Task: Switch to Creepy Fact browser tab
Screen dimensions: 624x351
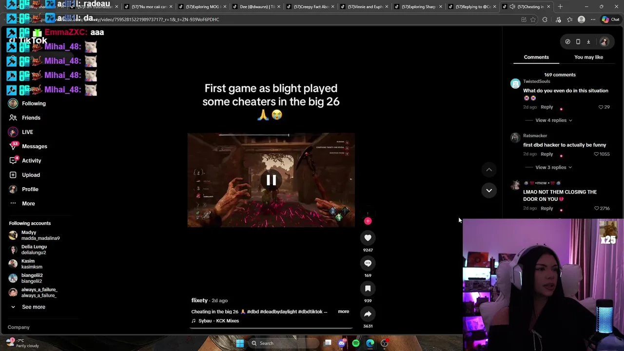Action: pos(311,7)
